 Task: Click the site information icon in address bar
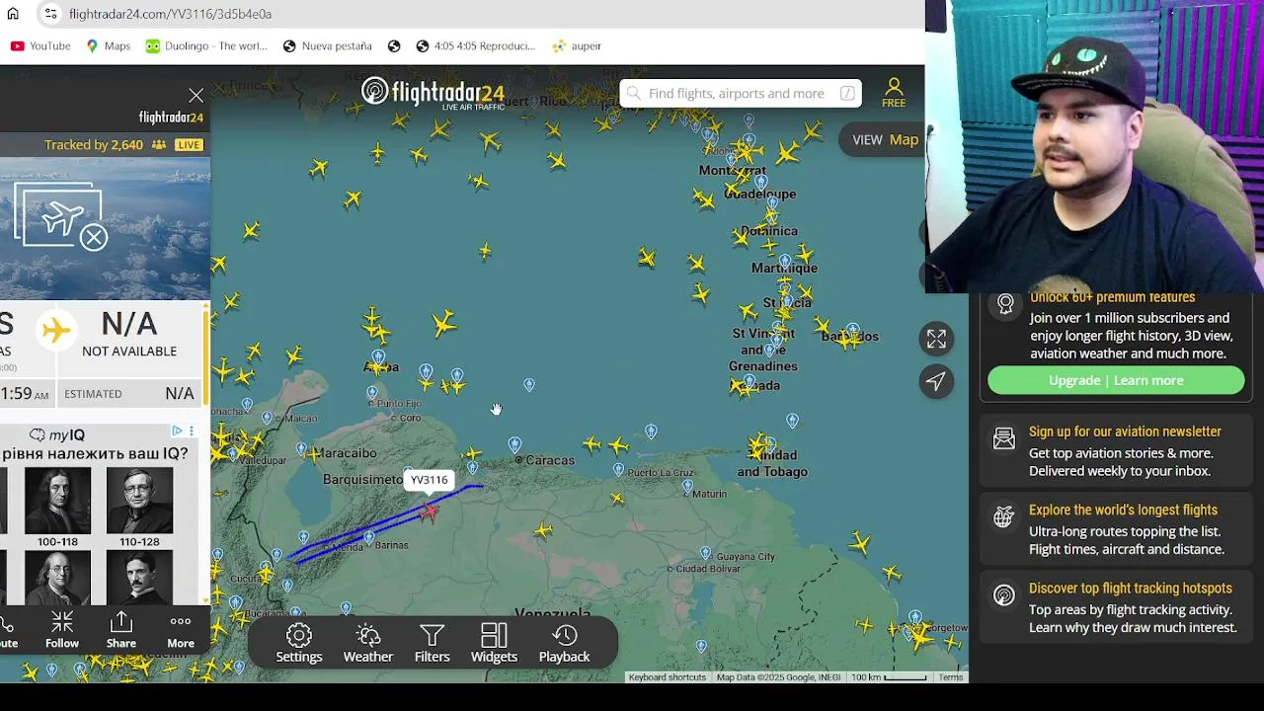(x=50, y=14)
